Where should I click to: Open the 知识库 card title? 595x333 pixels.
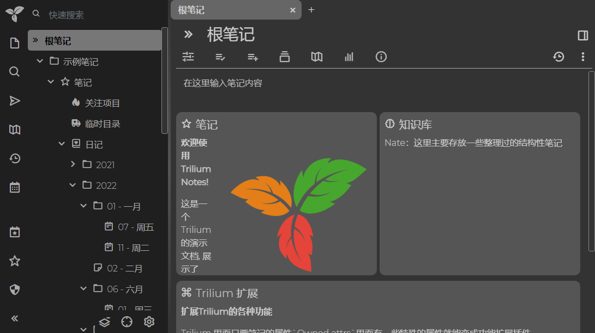point(415,125)
